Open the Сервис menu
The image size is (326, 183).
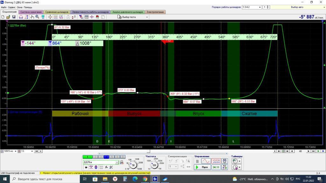(12, 7)
